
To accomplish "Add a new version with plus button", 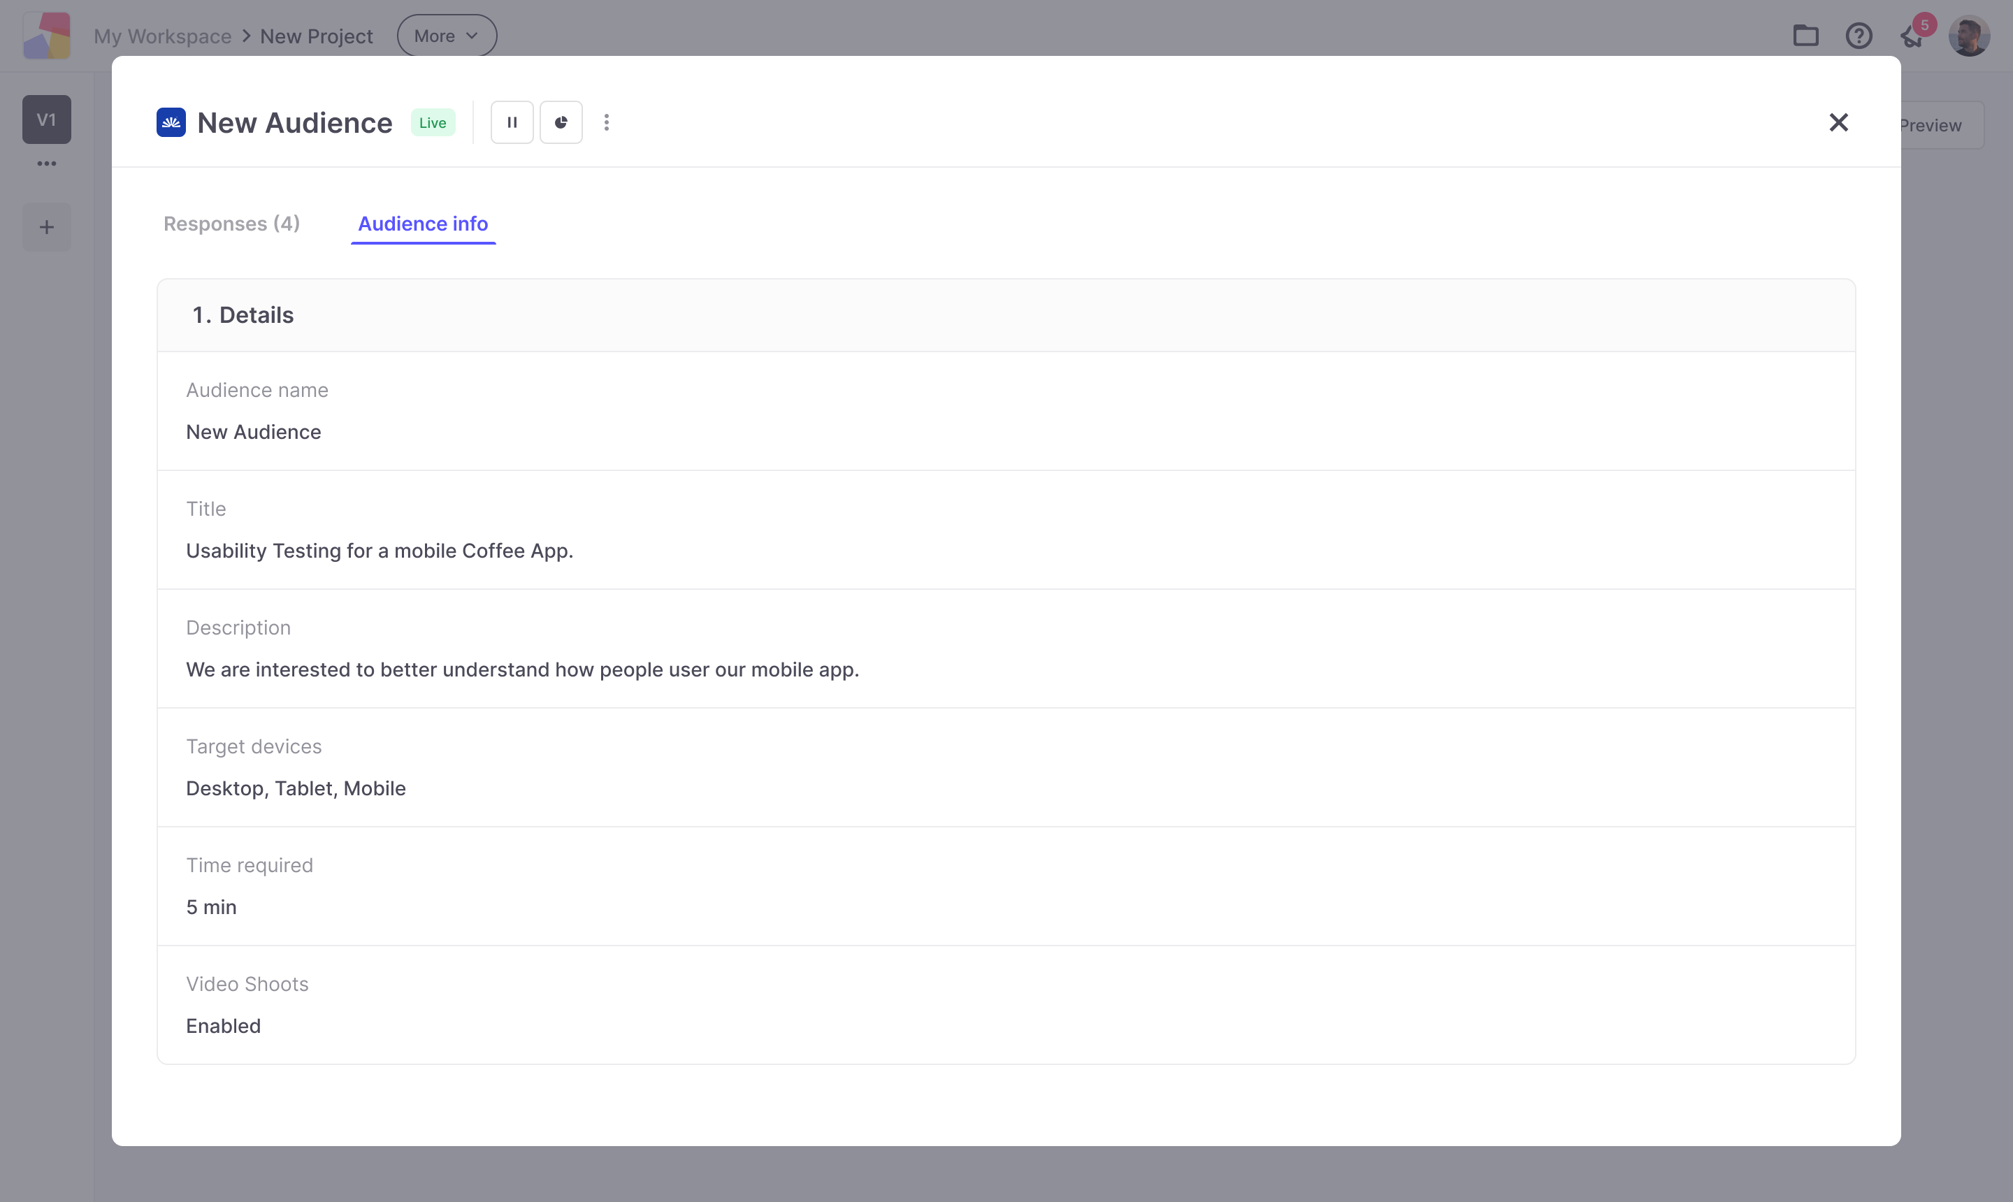I will point(46,227).
